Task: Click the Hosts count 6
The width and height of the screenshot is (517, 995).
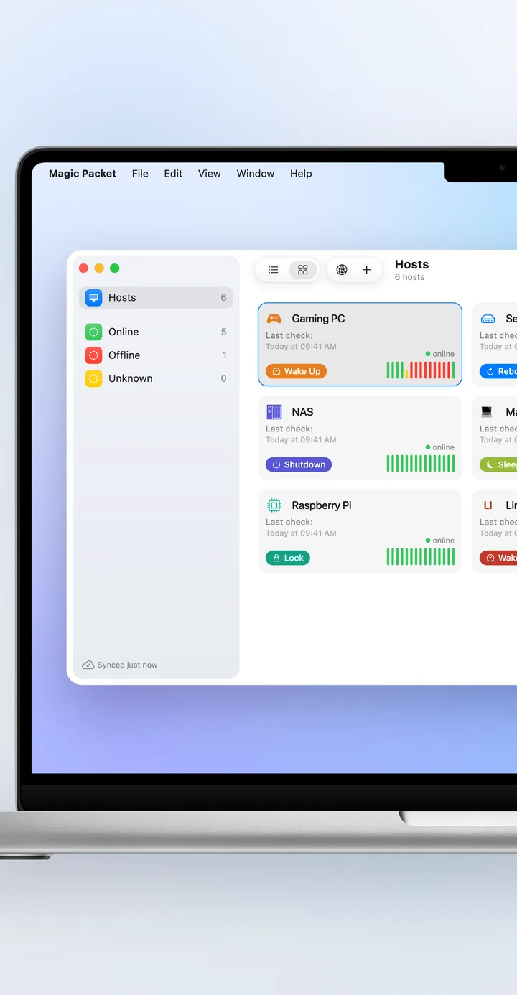Action: pos(223,297)
